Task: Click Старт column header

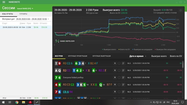Action: pyautogui.click(x=5, y=23)
